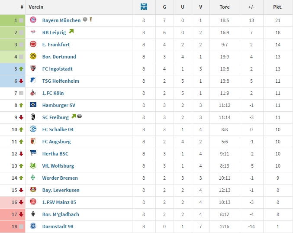Sort table by Pkt. column header

[278, 7]
